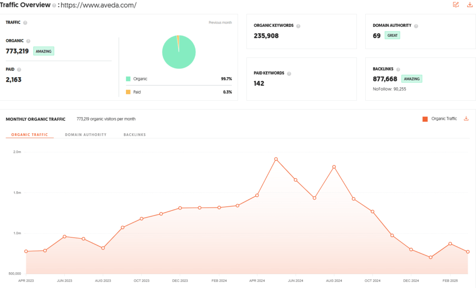Click the https://www.aveda.com/ URL
476x288 pixels.
click(x=99, y=5)
